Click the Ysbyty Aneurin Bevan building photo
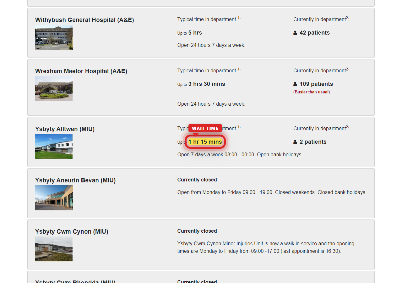This screenshot has height=283, width=402. click(x=54, y=198)
